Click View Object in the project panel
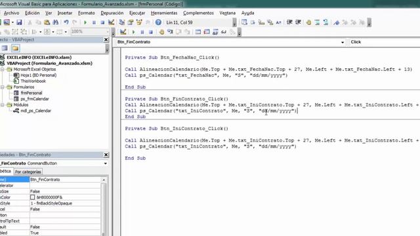The width and height of the screenshot is (420, 236). click(x=5, y=48)
